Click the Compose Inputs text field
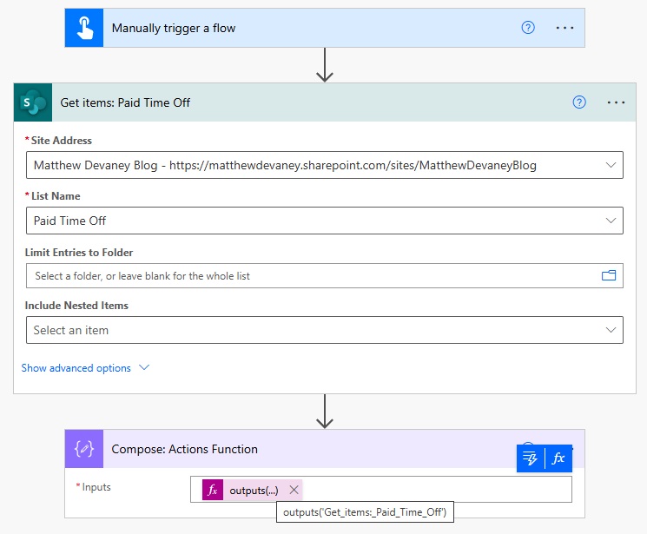This screenshot has width=647, height=534. [434, 490]
